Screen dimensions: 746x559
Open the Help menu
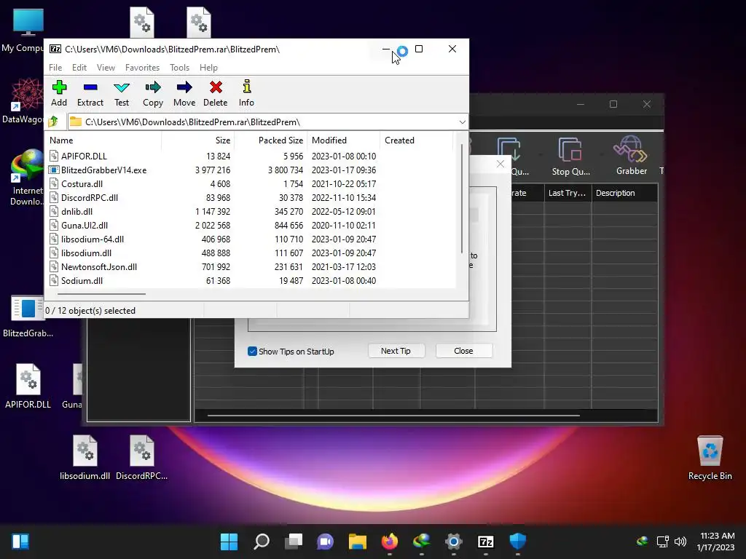click(x=208, y=68)
